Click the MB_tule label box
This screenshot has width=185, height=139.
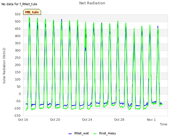pyautogui.click(x=32, y=12)
